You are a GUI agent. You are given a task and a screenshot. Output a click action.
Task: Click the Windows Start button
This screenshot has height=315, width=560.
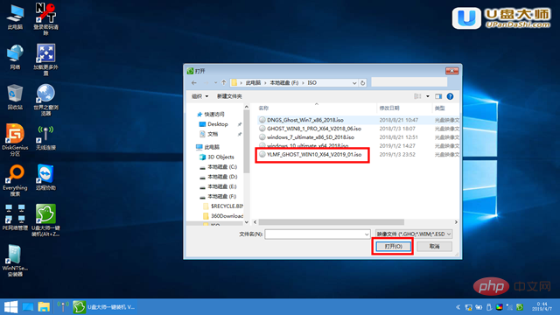10,307
